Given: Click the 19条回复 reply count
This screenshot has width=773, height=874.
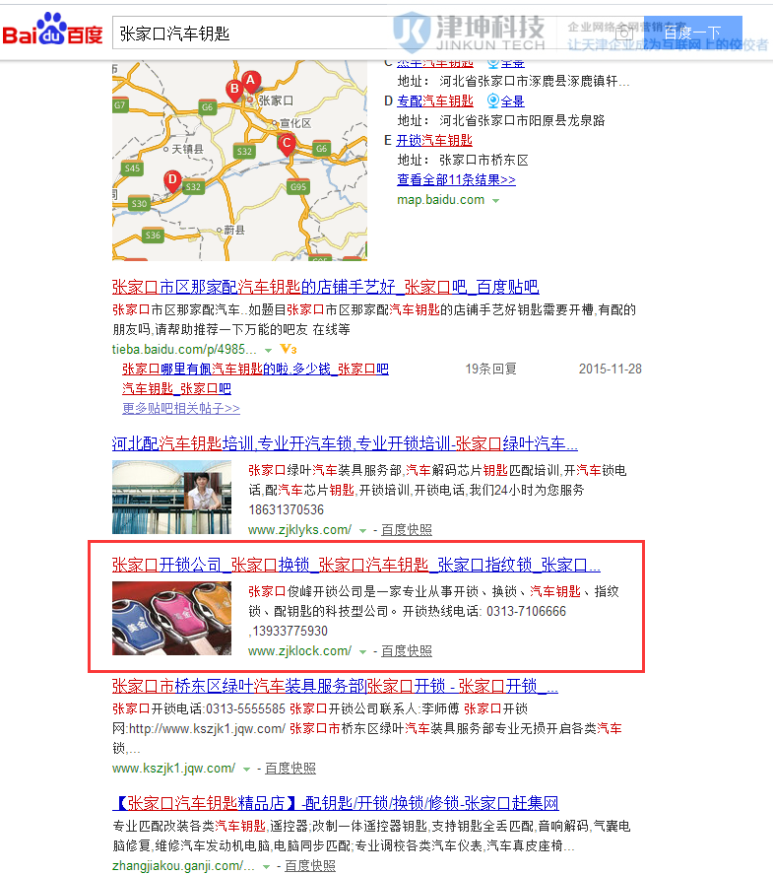Looking at the screenshot, I should pyautogui.click(x=491, y=369).
